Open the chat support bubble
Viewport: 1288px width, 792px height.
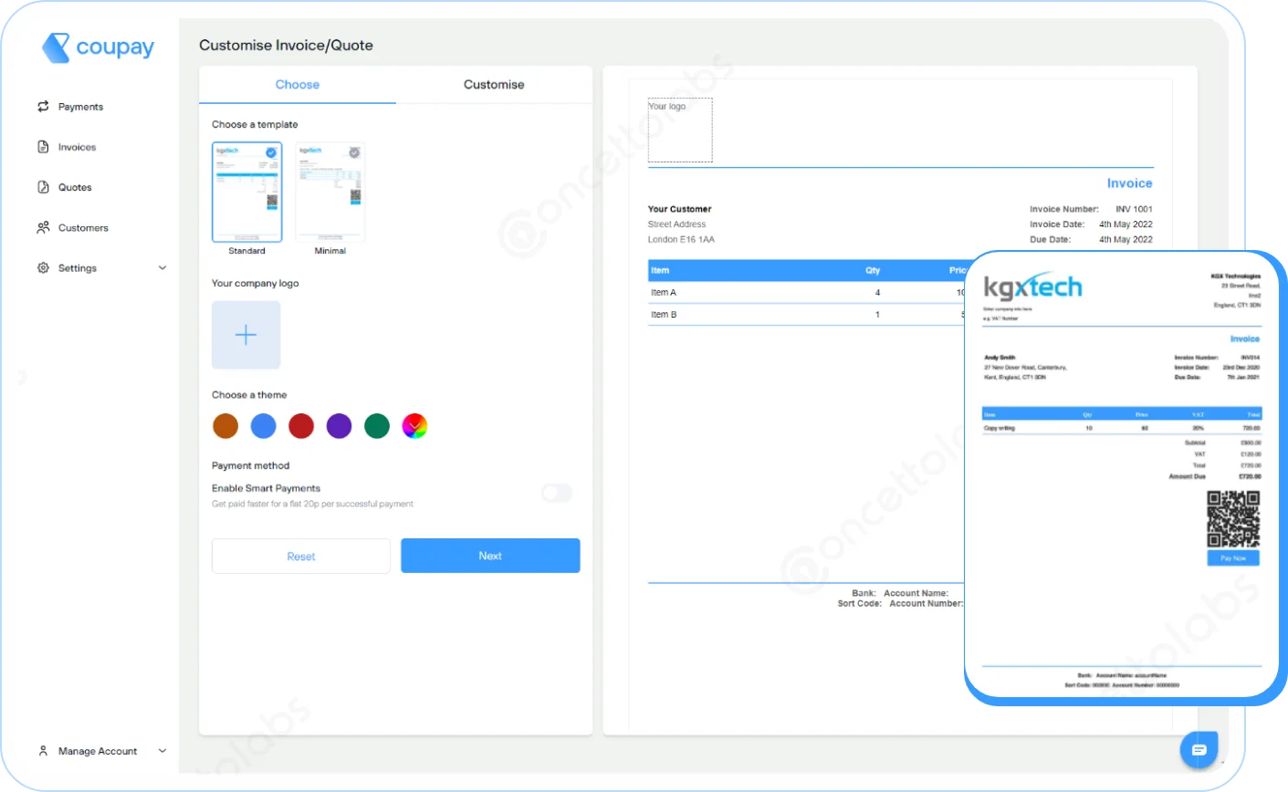coord(1199,749)
